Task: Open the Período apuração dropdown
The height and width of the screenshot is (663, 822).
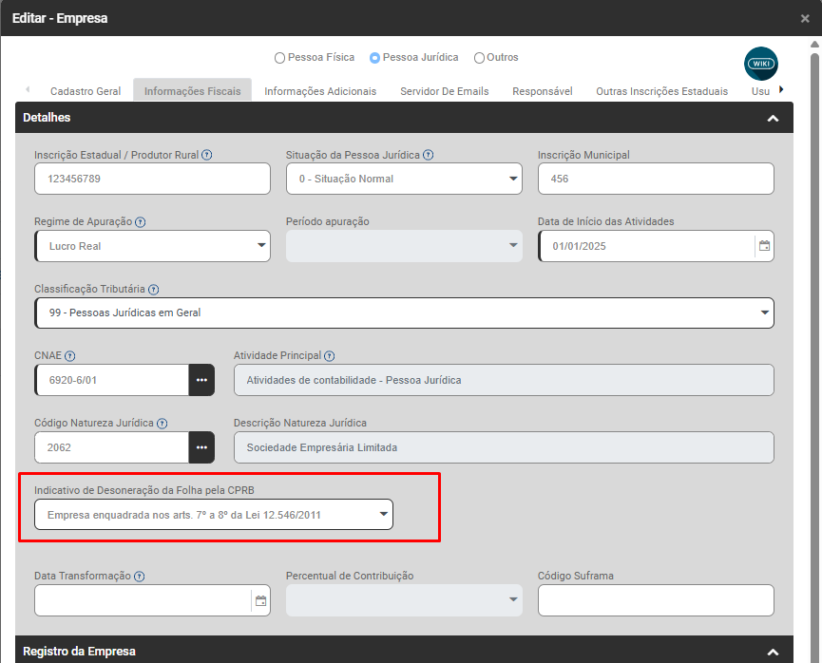Action: click(x=404, y=246)
